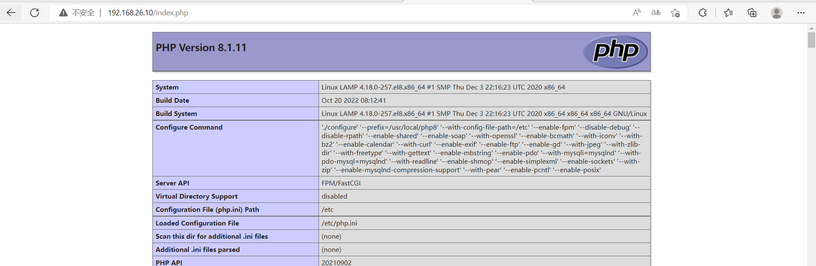Click the './configure' command value text
This screenshot has width=816, height=266.
481,148
